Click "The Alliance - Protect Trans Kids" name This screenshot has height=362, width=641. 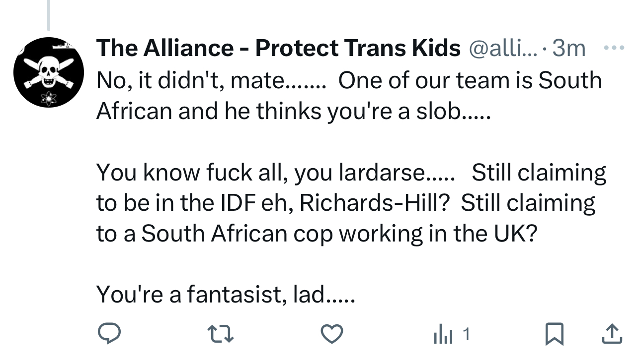[x=278, y=48]
